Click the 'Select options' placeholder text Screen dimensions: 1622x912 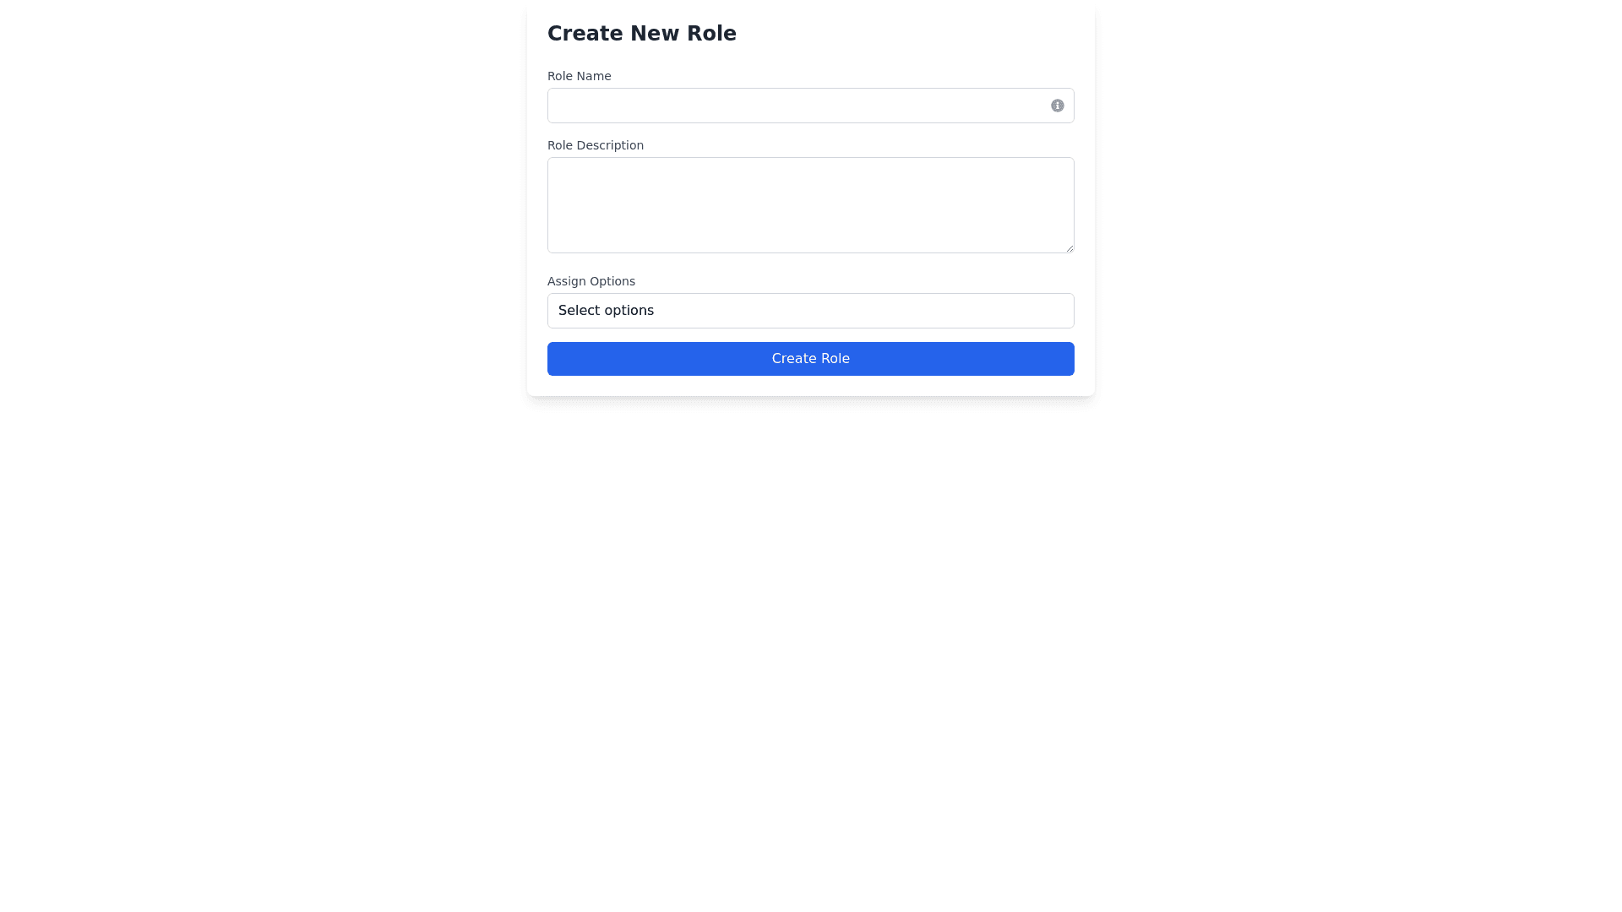point(606,311)
